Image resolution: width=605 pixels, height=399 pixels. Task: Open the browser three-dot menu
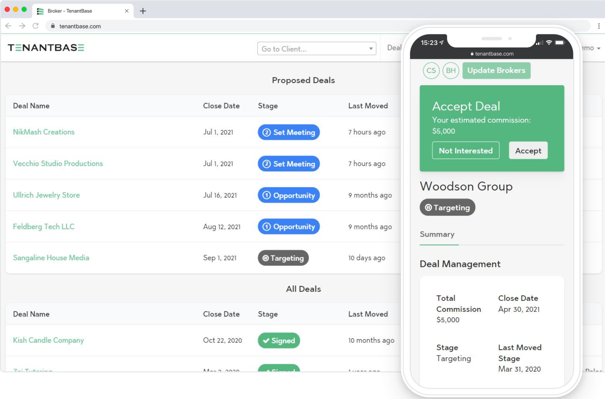pyautogui.click(x=599, y=26)
